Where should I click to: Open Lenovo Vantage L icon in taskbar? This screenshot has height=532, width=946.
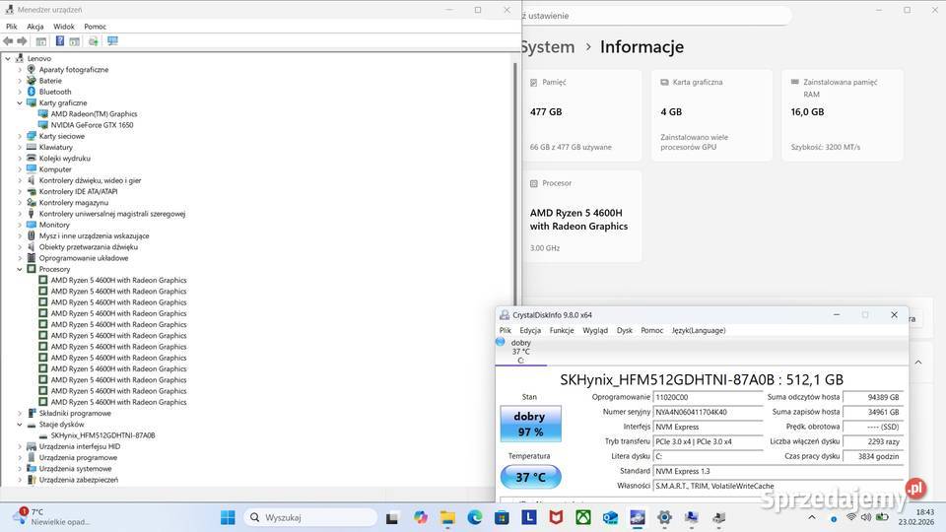click(x=529, y=517)
